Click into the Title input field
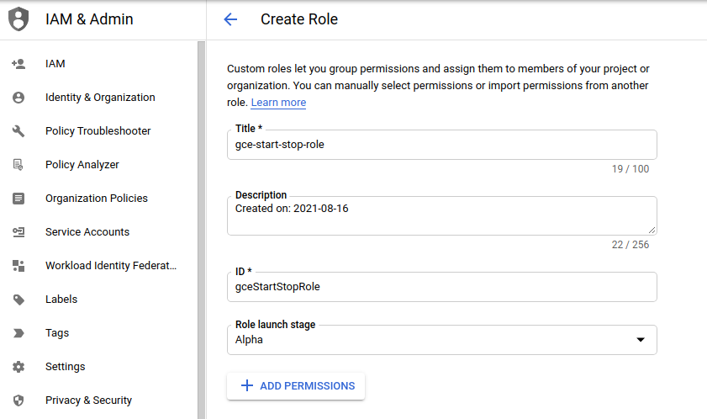The width and height of the screenshot is (707, 419). coord(442,145)
